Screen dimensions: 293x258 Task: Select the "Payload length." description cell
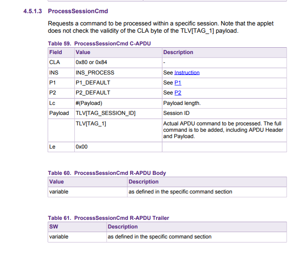[181, 103]
